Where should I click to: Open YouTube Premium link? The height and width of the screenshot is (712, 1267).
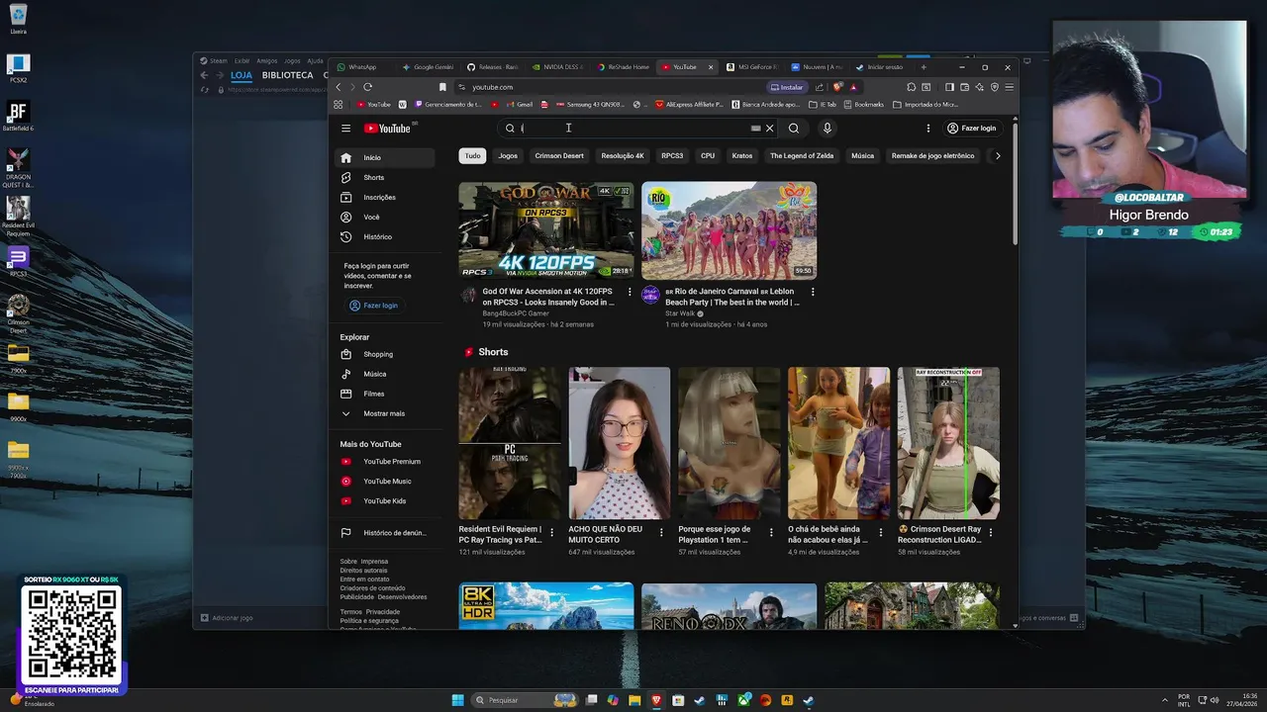(384, 462)
